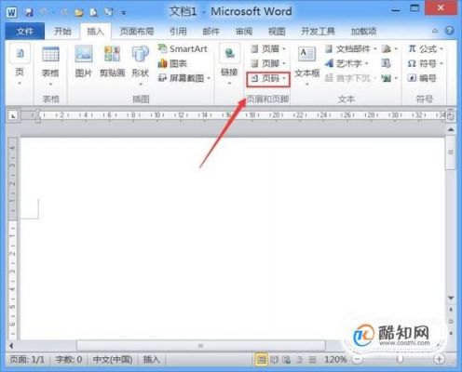Click the 页 (Pages) button
Screen dimensions: 462x372
coord(20,65)
